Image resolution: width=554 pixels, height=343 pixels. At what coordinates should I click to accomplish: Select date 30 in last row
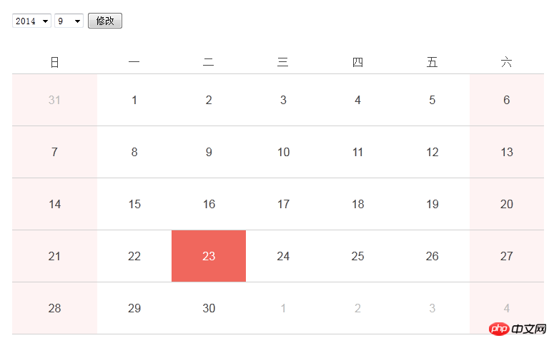click(209, 308)
